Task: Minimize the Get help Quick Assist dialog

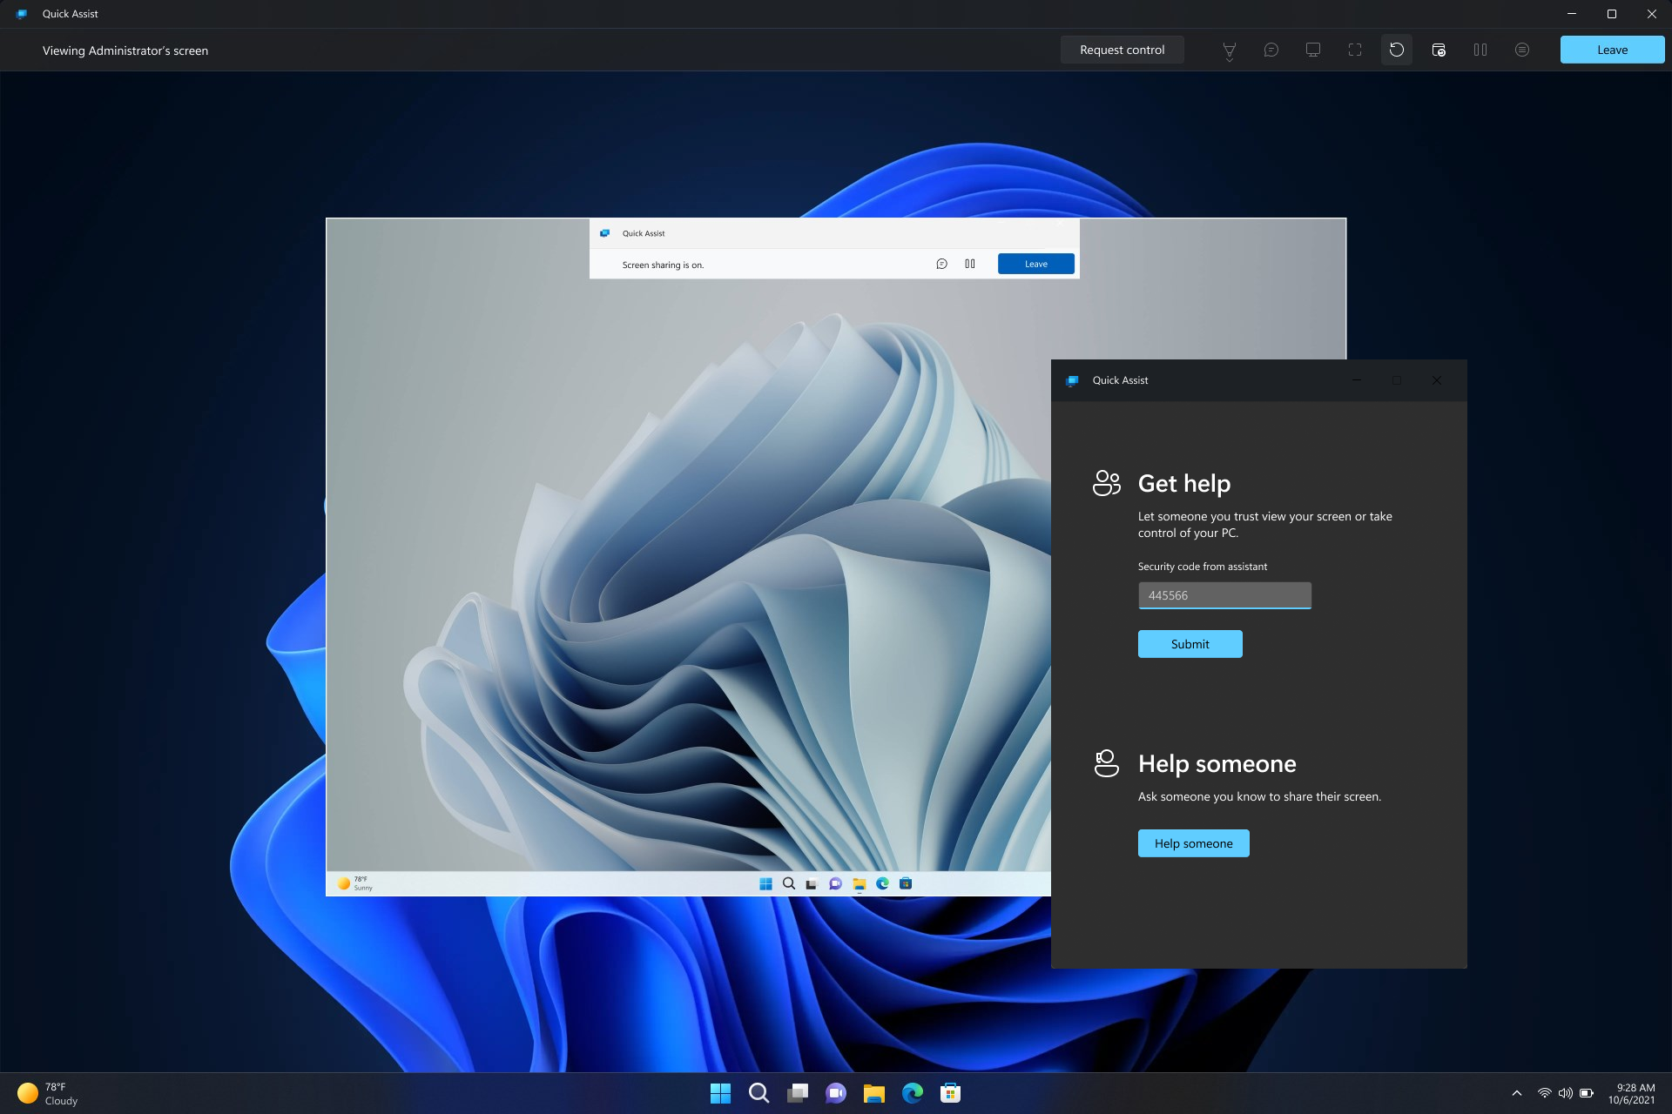Action: 1356,380
